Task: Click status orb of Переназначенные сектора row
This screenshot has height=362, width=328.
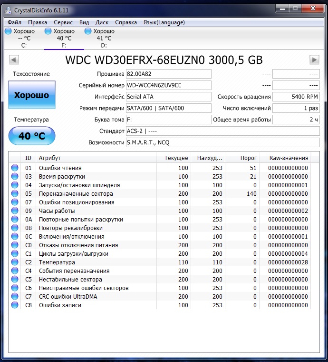Action: point(15,193)
